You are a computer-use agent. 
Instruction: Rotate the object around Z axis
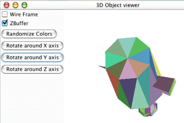pyautogui.click(x=32, y=69)
